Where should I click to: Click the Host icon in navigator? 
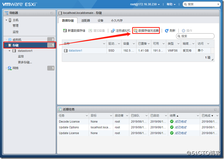click(10, 20)
